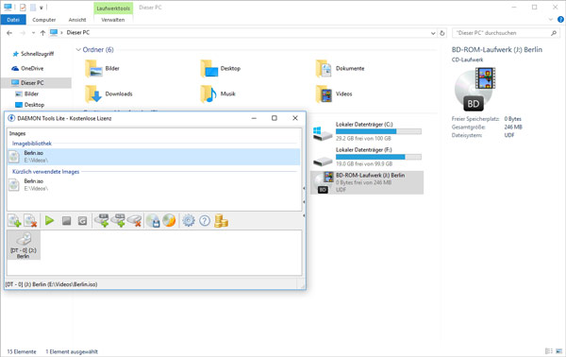The width and height of the screenshot is (566, 357).
Task: Open the Bilder folder in Ordner
Action: pos(102,68)
